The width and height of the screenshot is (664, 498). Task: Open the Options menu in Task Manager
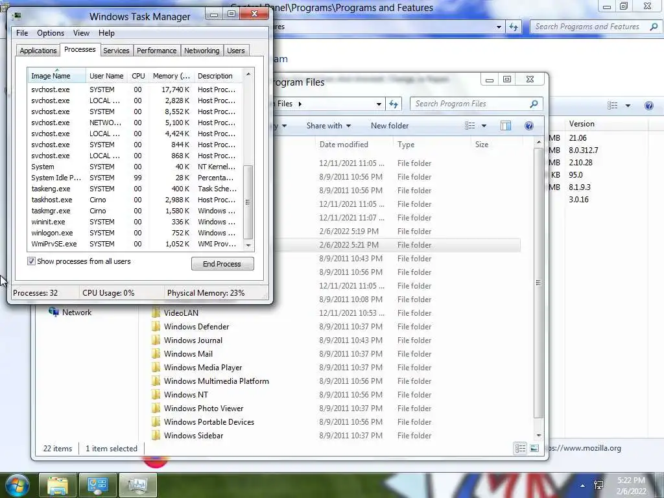pyautogui.click(x=51, y=33)
